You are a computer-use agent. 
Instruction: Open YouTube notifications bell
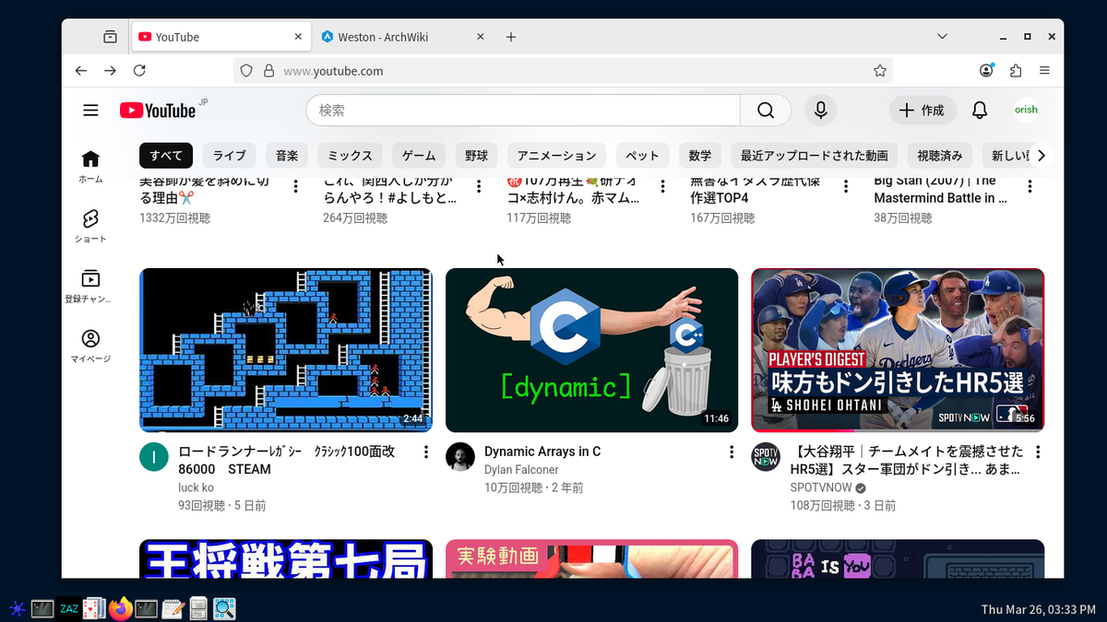980,111
